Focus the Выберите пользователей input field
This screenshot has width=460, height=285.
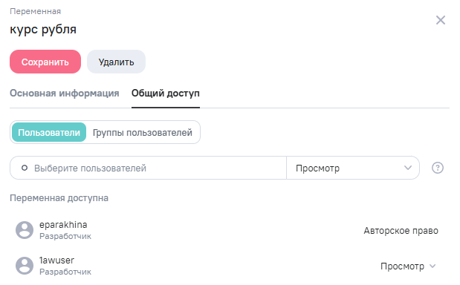point(148,168)
